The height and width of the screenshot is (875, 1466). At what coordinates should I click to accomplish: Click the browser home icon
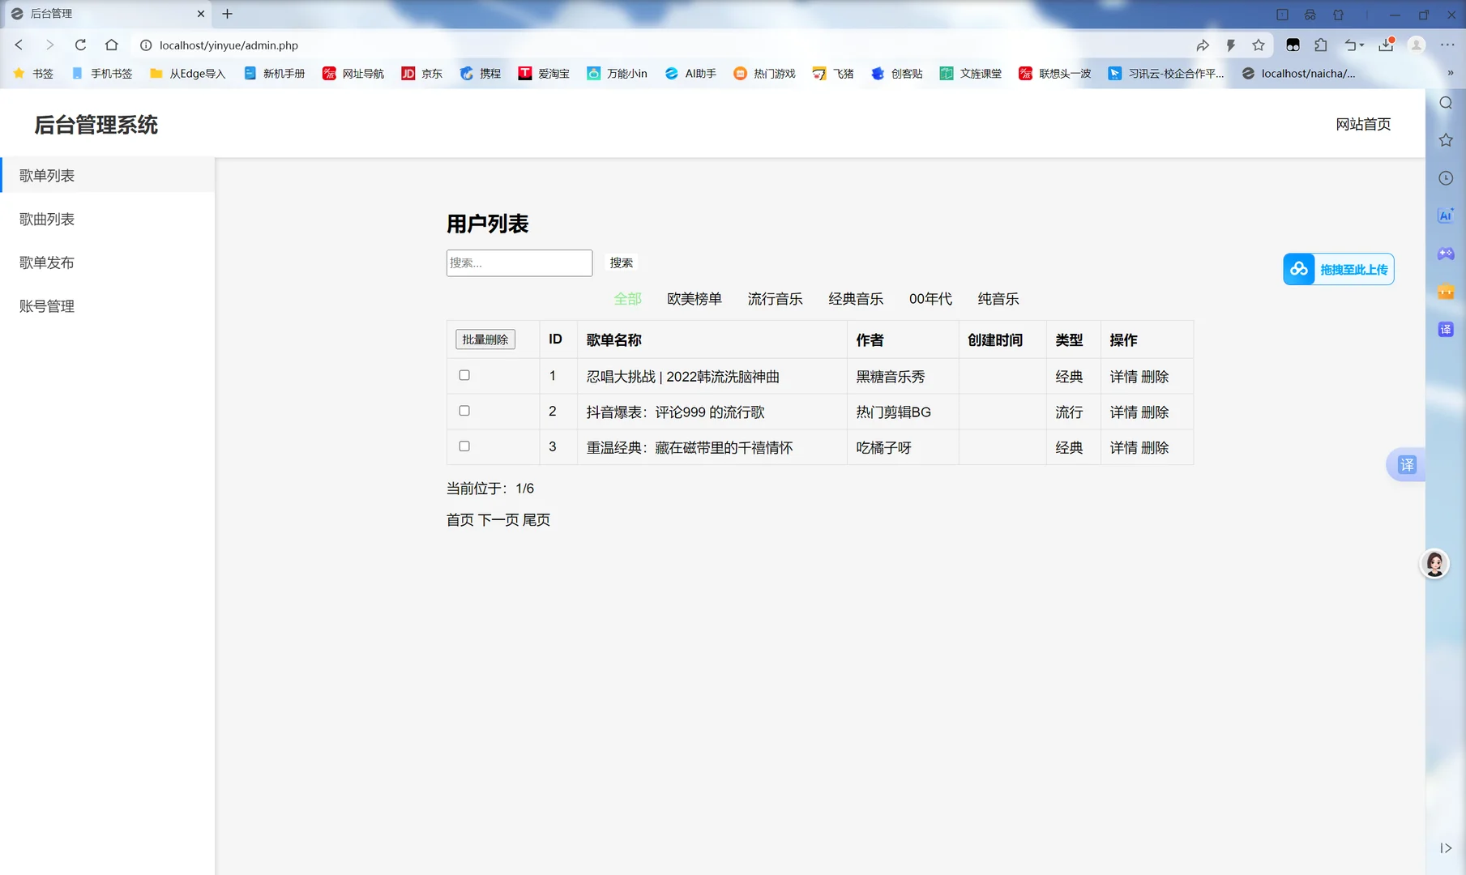click(x=113, y=45)
